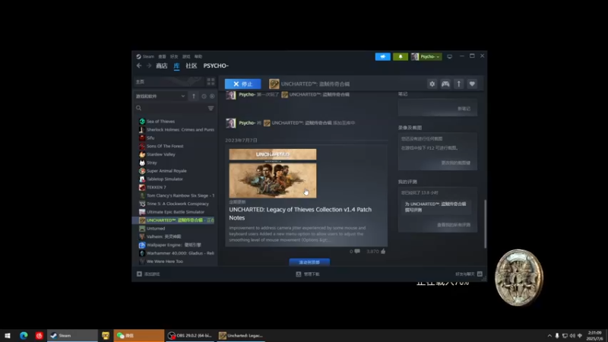The width and height of the screenshot is (608, 342).
Task: Expand the Psycho- account dropdown
Action: pos(426,56)
